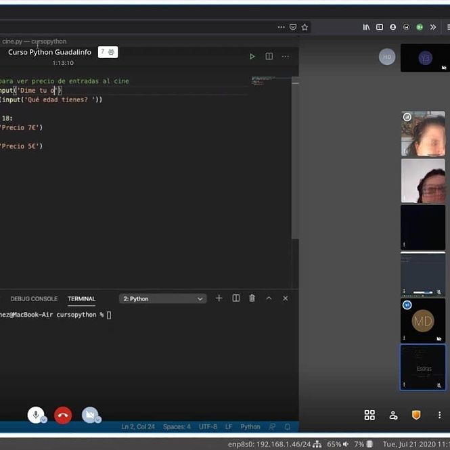The width and height of the screenshot is (450, 450).
Task: Kill terminal using the trash icon
Action: pos(252,298)
